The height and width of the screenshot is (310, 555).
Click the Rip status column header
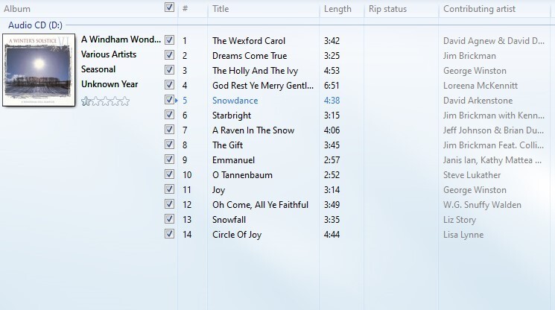point(387,9)
